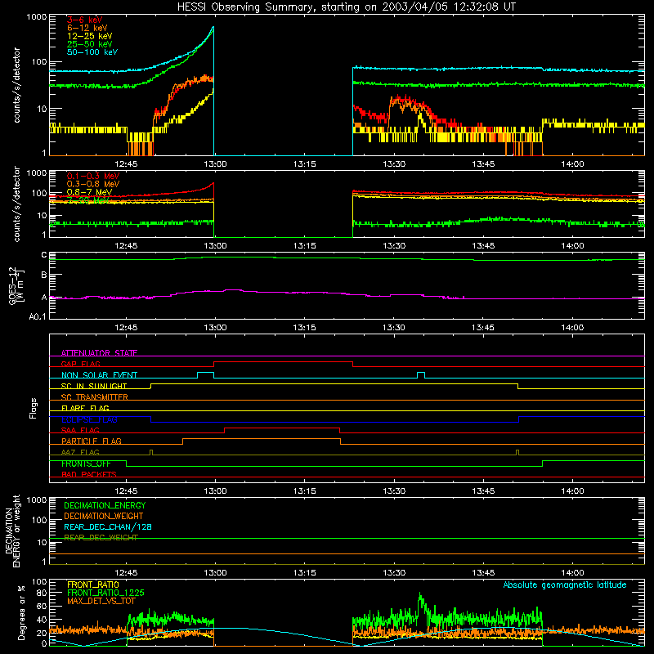Select the ECLIPSE_FLAG label
The height and width of the screenshot is (654, 654).
[89, 419]
